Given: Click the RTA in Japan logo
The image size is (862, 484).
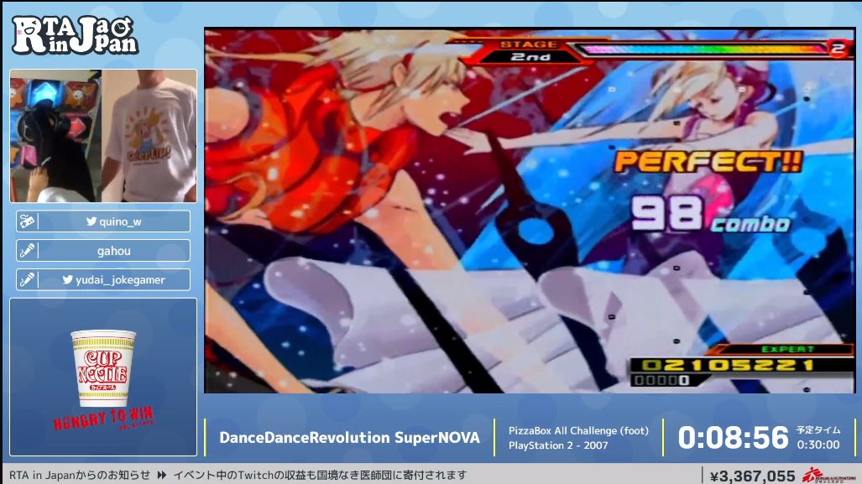Looking at the screenshot, I should point(75,35).
